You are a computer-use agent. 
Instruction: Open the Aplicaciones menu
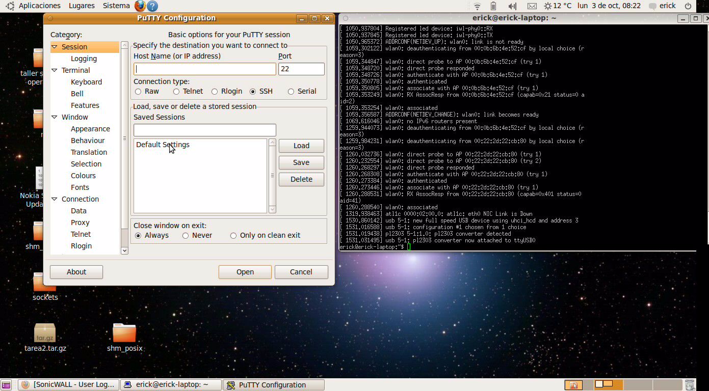[39, 6]
